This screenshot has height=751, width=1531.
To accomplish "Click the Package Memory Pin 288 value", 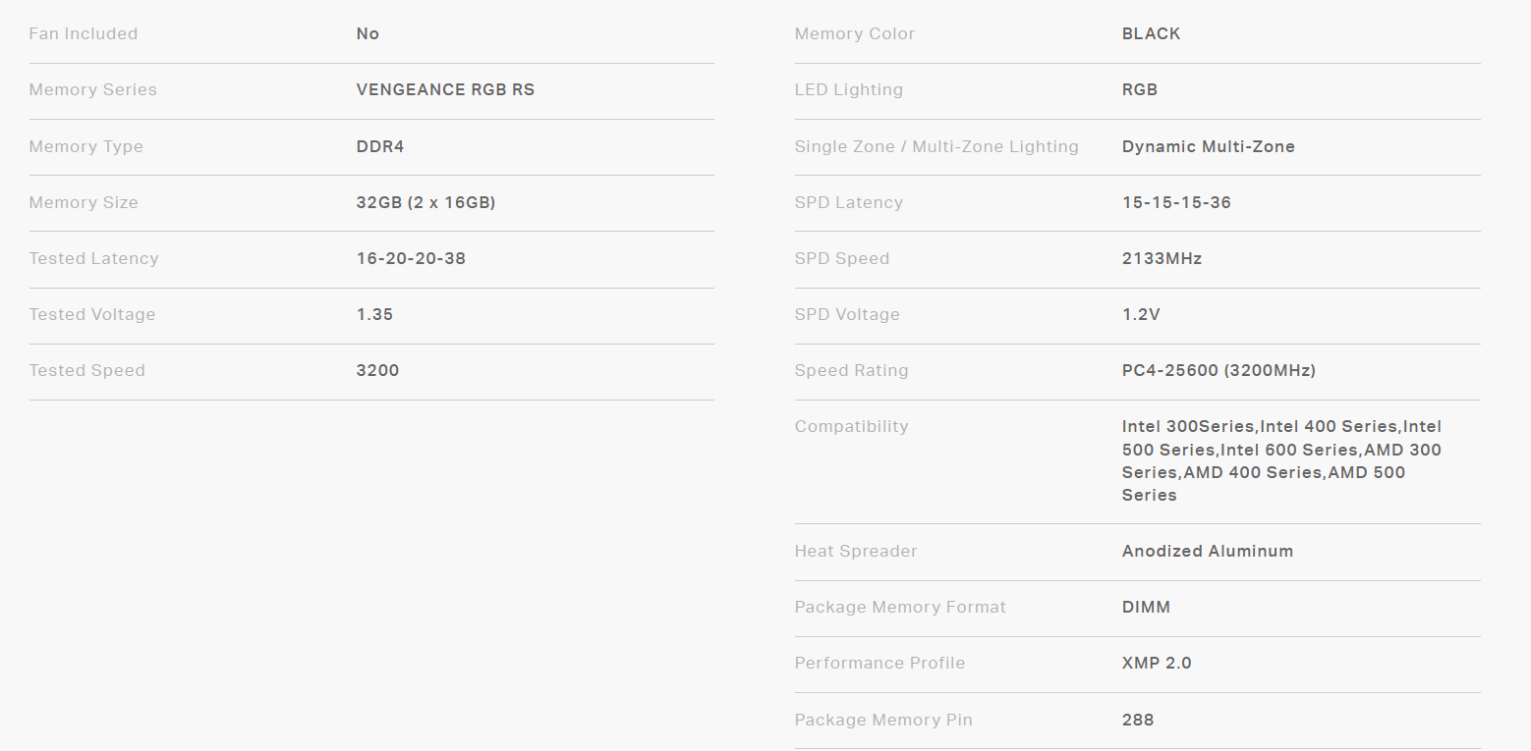I will coord(1138,720).
